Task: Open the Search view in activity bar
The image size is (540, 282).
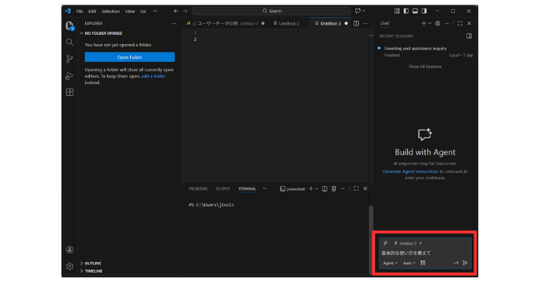Action: [x=70, y=42]
